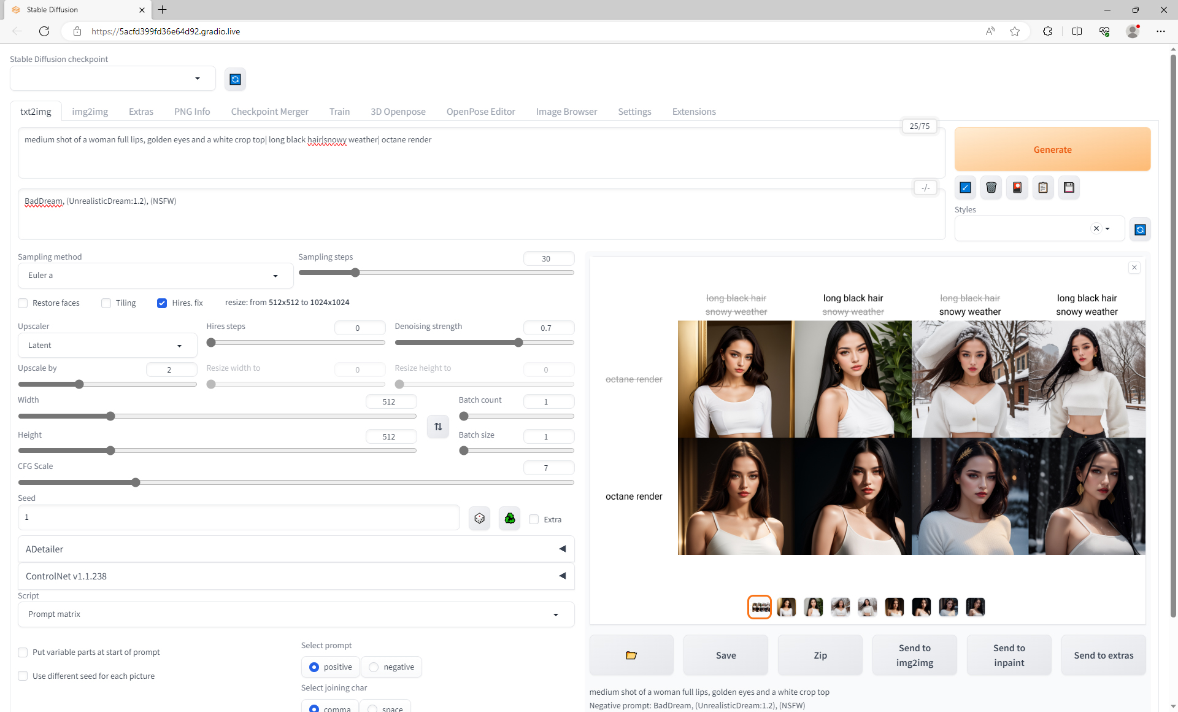This screenshot has height=712, width=1178.
Task: Open the Script dropdown showing Prompt matrix
Action: (x=296, y=614)
